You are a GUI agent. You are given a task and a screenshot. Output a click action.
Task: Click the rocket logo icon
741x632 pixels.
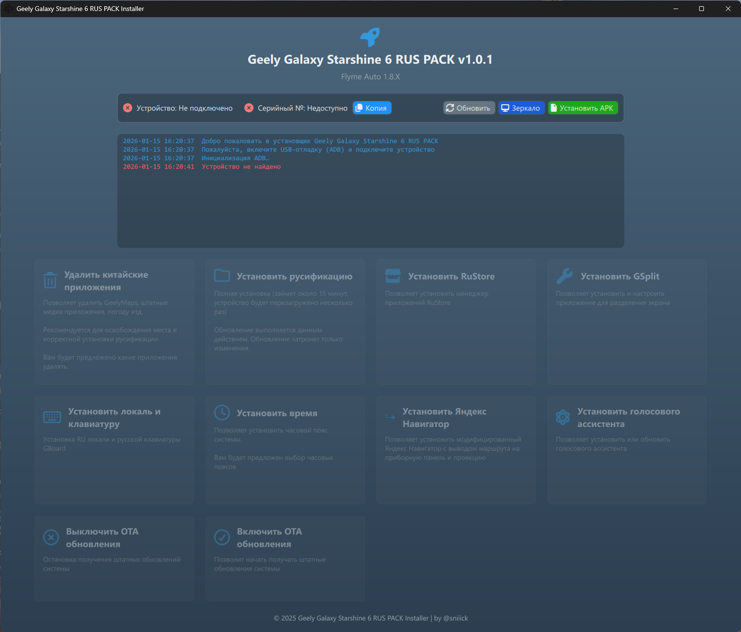[x=370, y=37]
